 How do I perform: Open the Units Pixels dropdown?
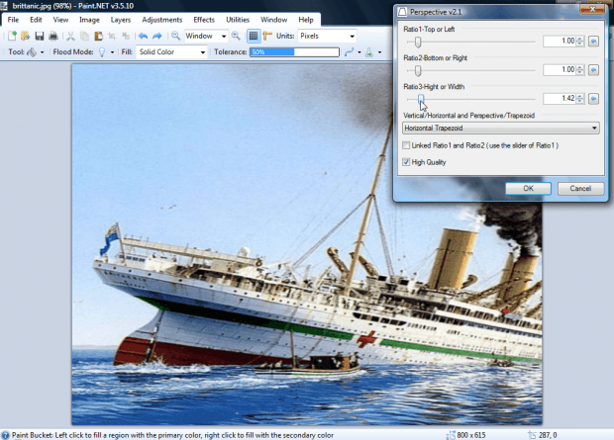click(327, 36)
